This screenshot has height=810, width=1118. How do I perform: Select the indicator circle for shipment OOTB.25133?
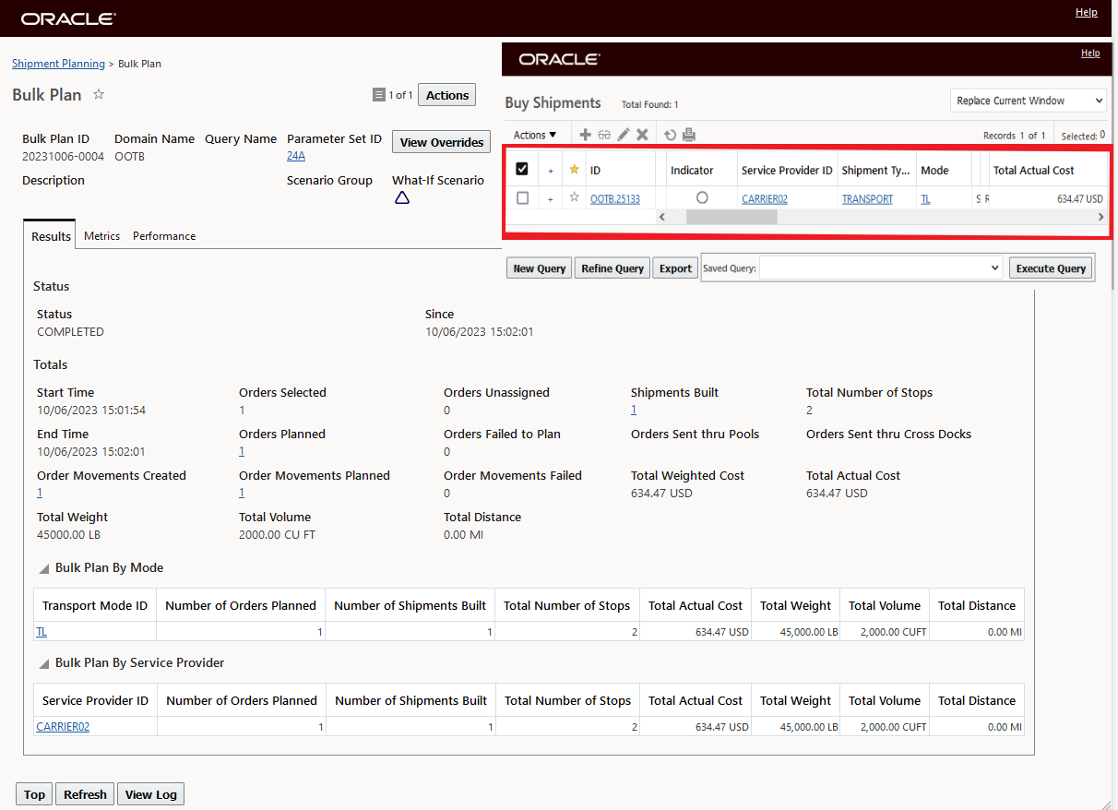702,197
